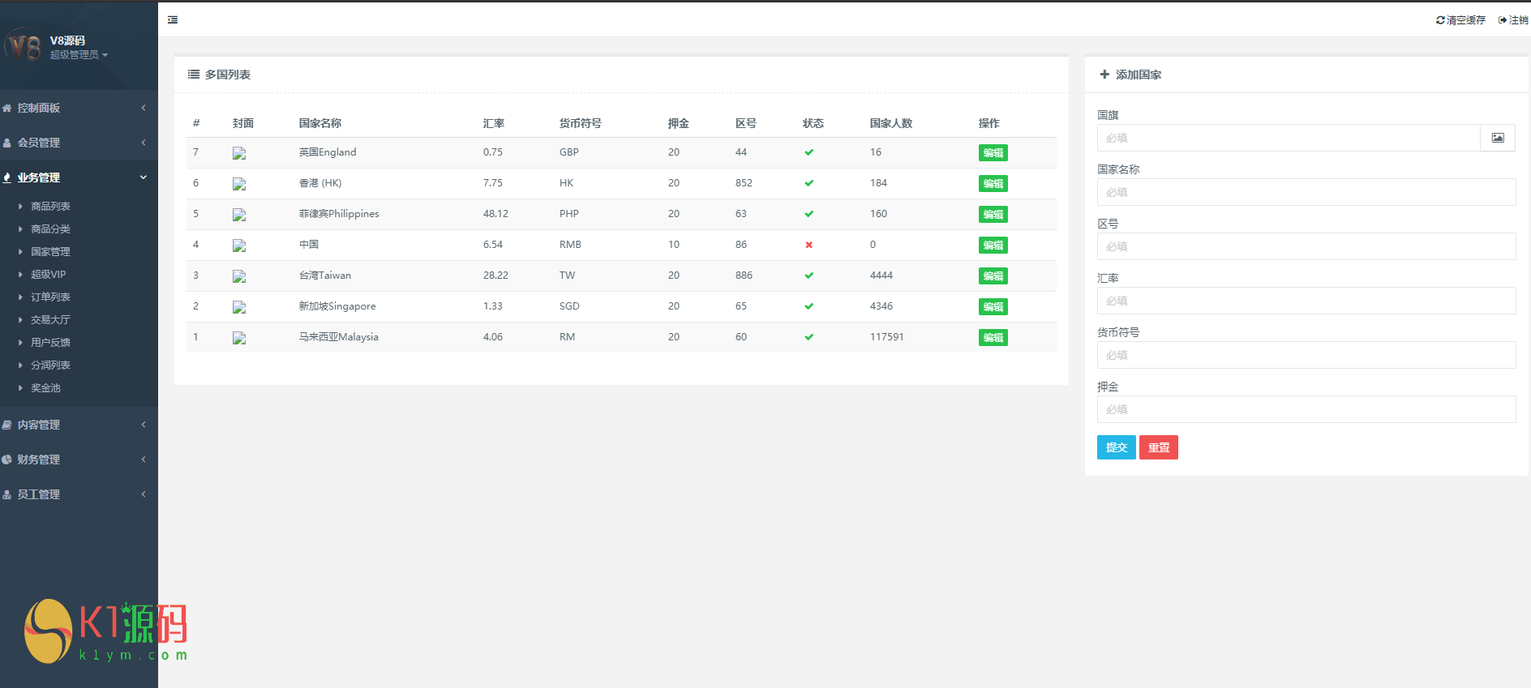Go to 用户反馈 submenu item
This screenshot has width=1531, height=688.
click(x=50, y=343)
